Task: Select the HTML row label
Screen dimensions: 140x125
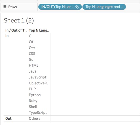Action: point(34,65)
